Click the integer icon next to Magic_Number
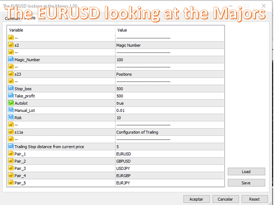The height and width of the screenshot is (205, 274). pos(11,60)
